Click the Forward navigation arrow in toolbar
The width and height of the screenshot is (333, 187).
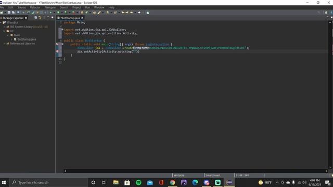[139, 12]
